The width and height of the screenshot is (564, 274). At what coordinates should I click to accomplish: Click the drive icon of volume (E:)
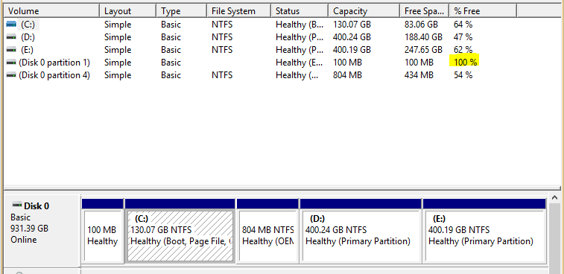(11, 50)
